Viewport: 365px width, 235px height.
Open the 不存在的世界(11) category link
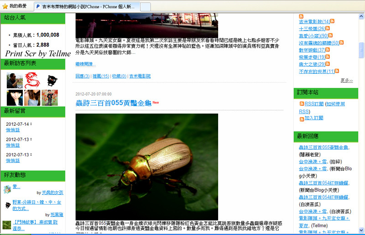317,72
